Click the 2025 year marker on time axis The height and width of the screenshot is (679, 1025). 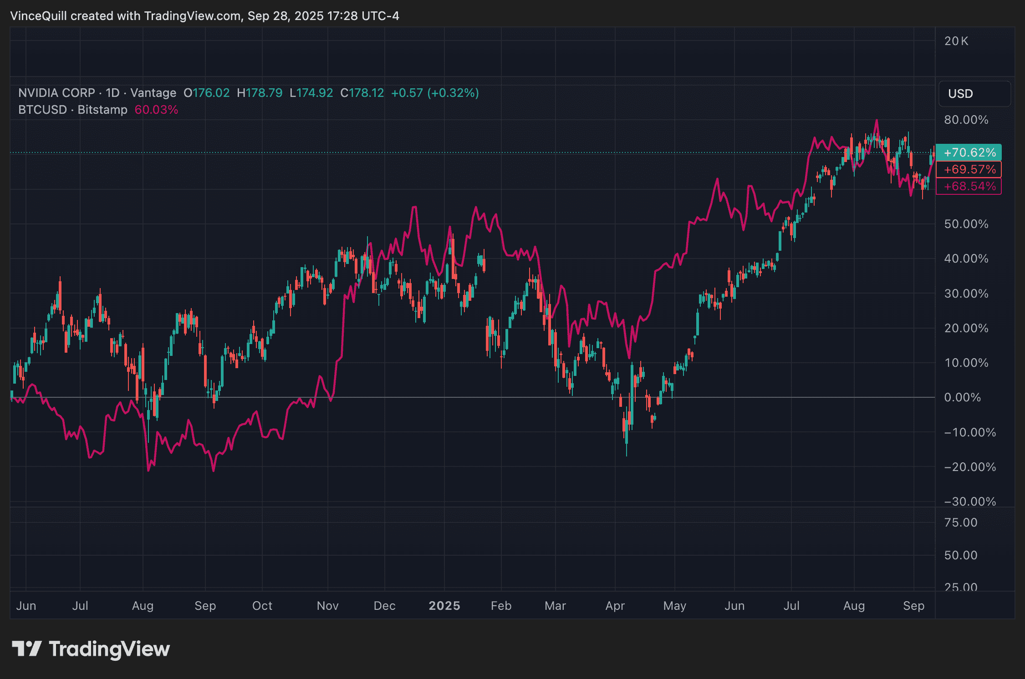tap(444, 606)
